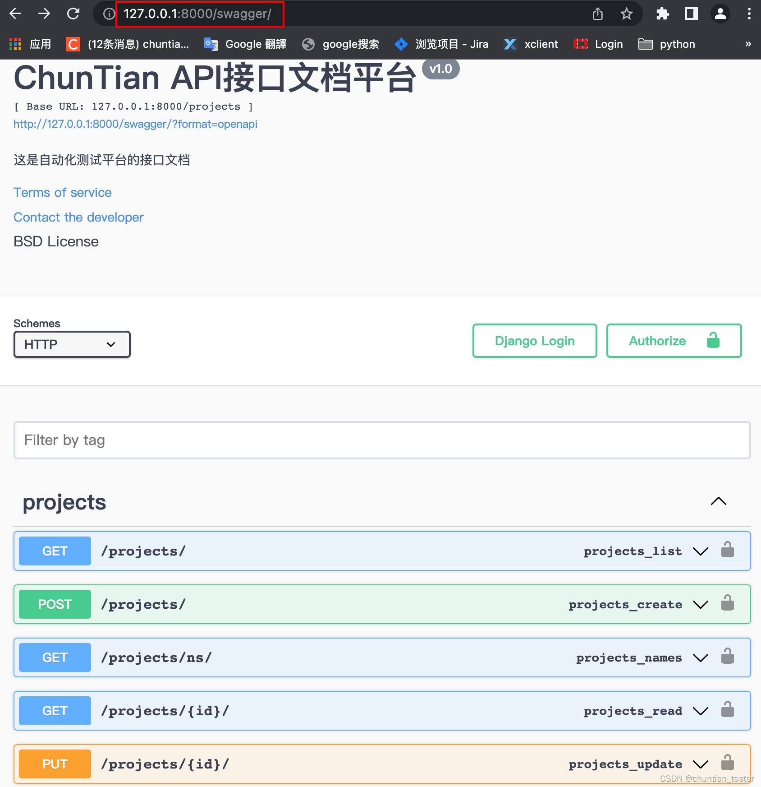Collapse the projects section
Viewport: 761px width, 787px height.
[x=718, y=501]
